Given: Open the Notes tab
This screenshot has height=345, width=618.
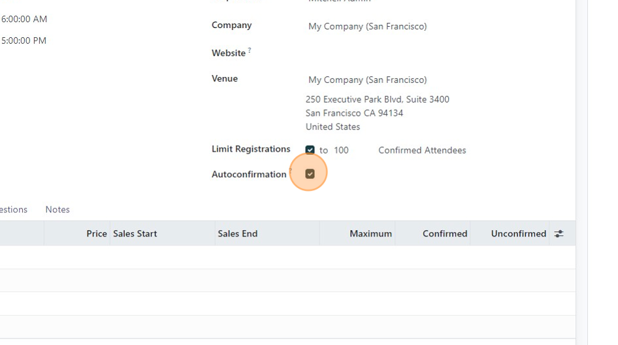Looking at the screenshot, I should point(57,209).
